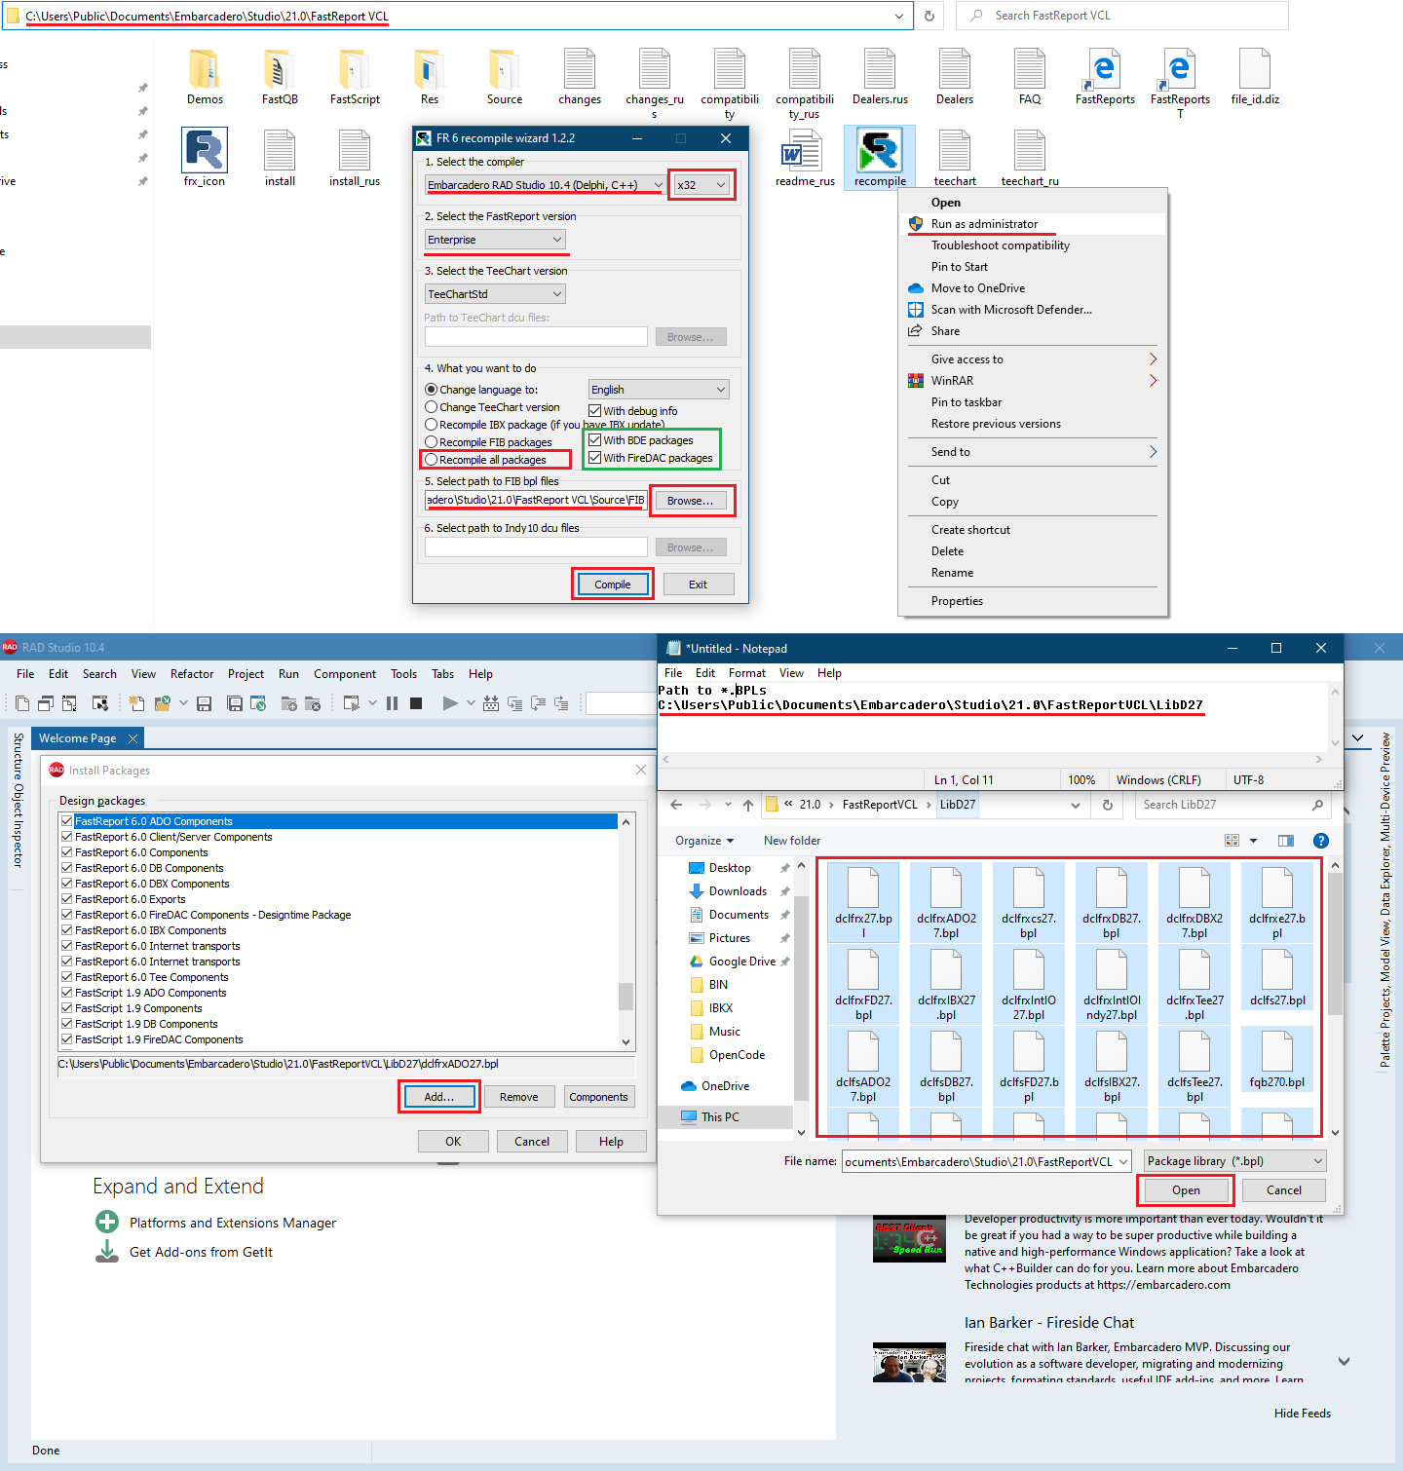Image resolution: width=1403 pixels, height=1471 pixels.
Task: Open the Enterprise FastReport version dropdown
Action: pos(495,240)
